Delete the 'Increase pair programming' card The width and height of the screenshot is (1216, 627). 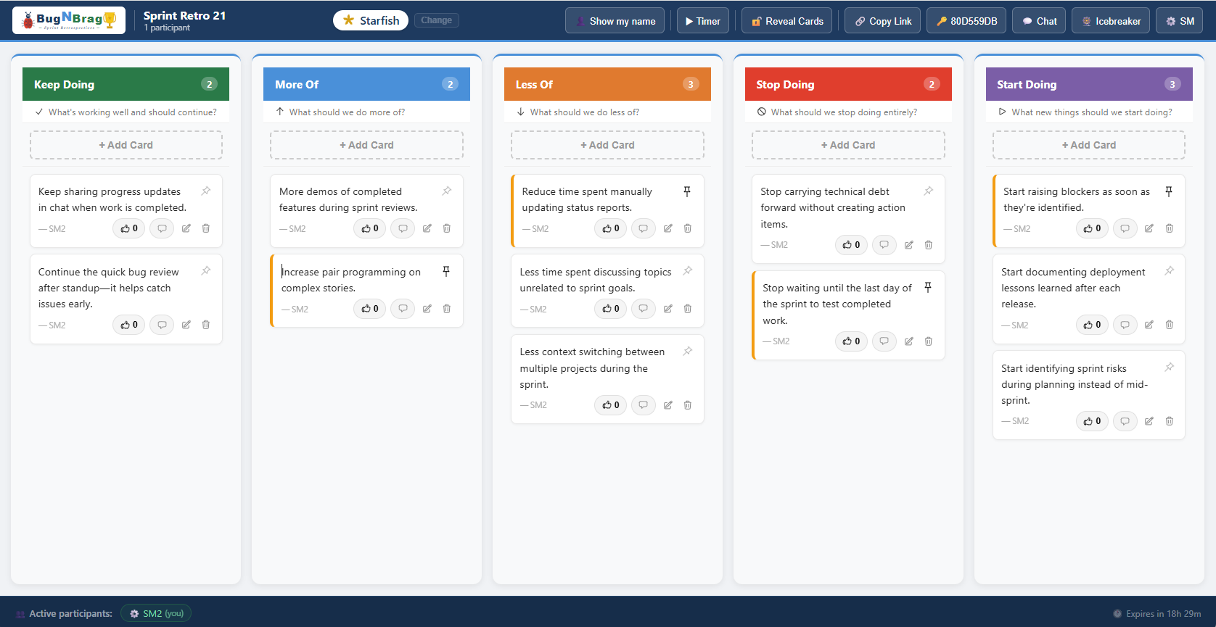pyautogui.click(x=447, y=309)
